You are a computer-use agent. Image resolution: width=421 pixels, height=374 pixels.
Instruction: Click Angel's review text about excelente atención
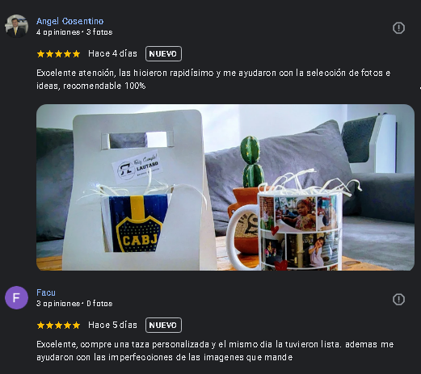[213, 79]
